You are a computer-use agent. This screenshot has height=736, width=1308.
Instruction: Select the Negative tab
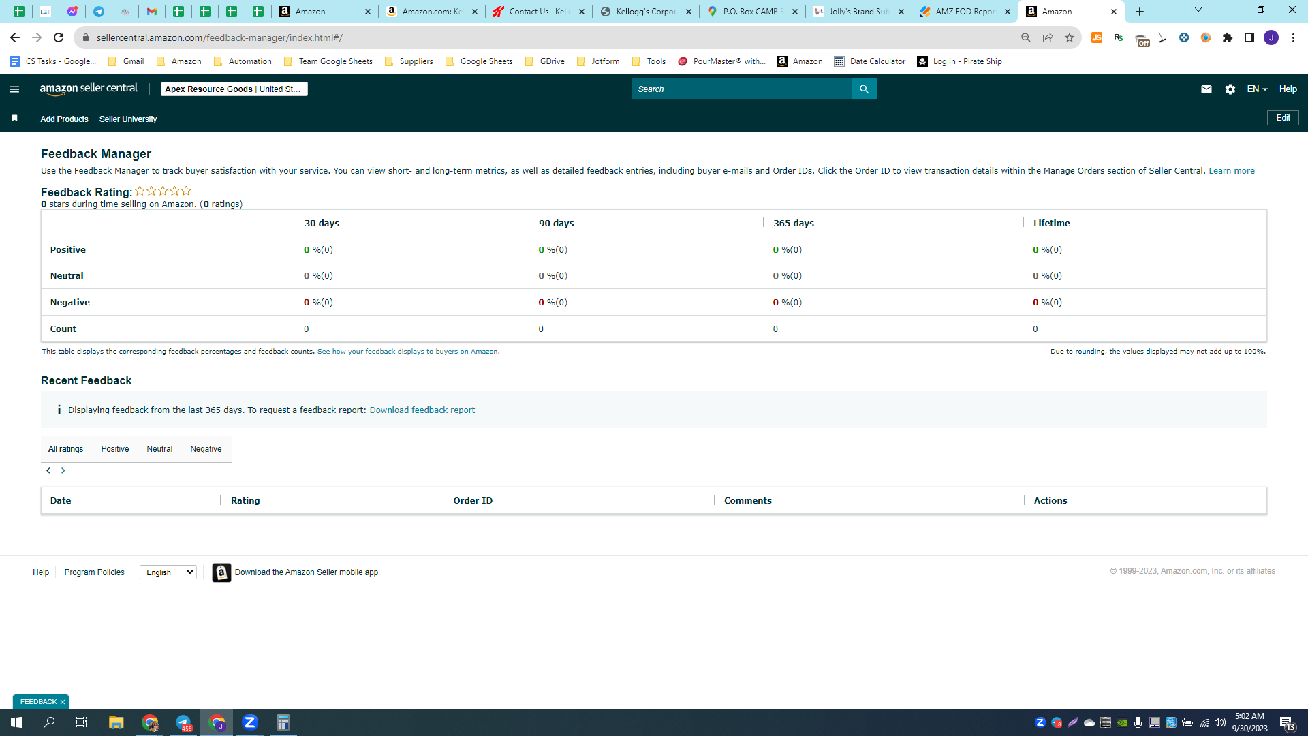click(206, 449)
